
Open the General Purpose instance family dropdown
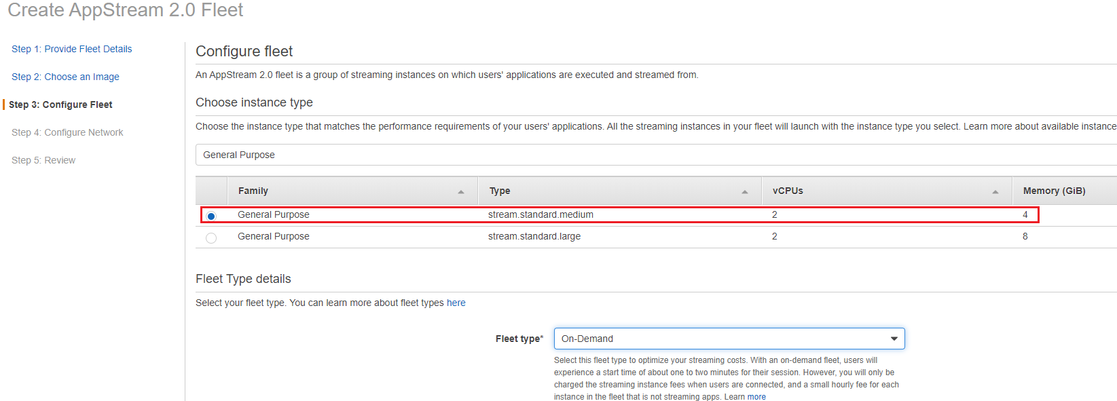click(656, 155)
